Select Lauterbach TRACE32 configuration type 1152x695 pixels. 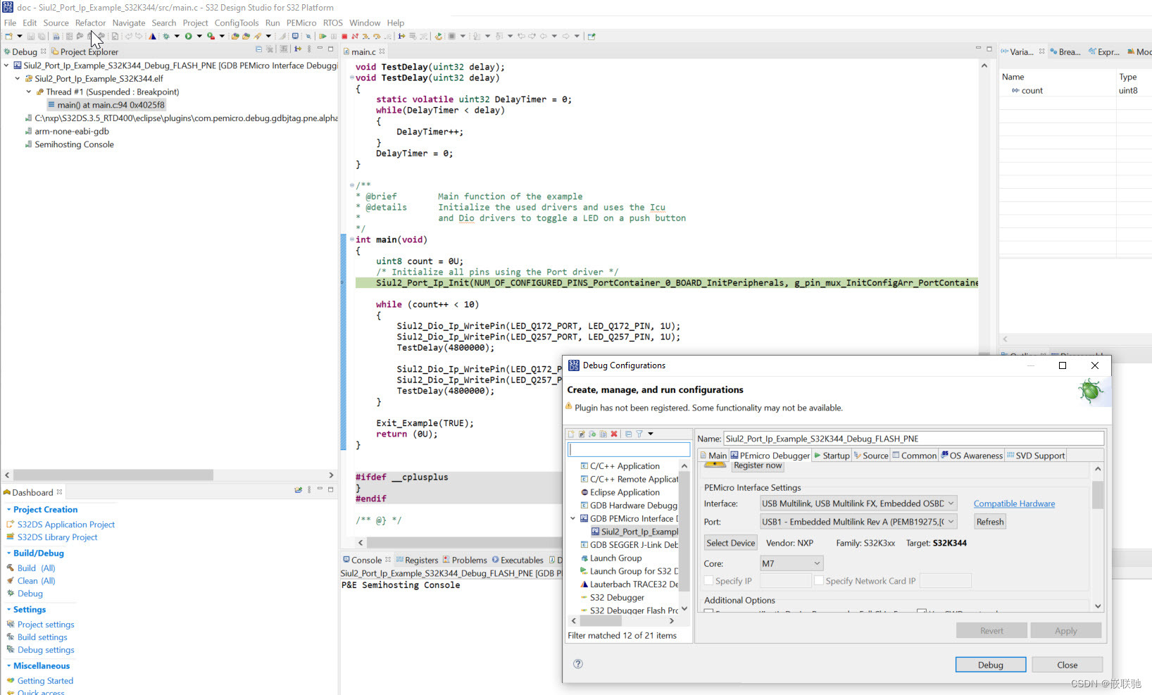[x=630, y=584]
